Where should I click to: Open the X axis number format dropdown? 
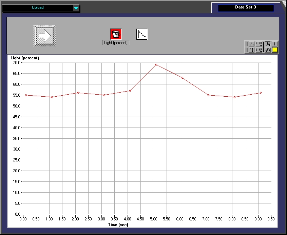pos(259,44)
